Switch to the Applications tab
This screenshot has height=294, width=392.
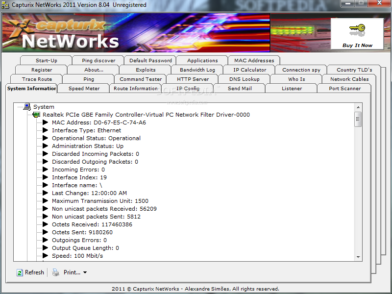[202, 60]
